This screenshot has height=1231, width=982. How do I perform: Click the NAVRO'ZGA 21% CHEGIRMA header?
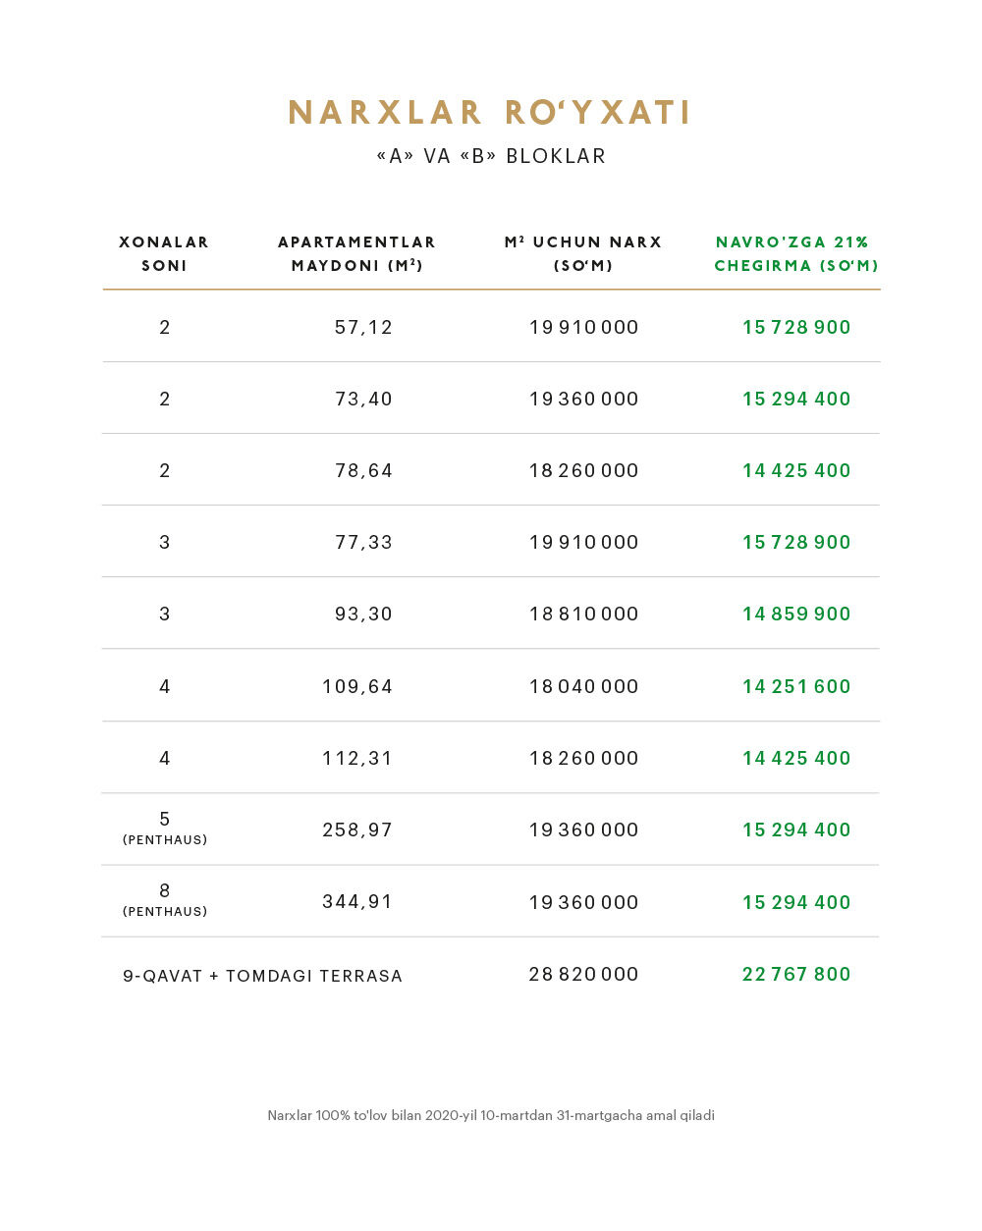point(796,253)
